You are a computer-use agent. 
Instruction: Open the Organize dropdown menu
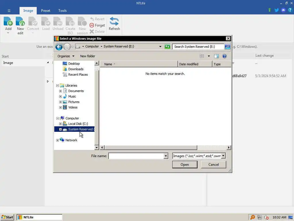tap(66, 56)
